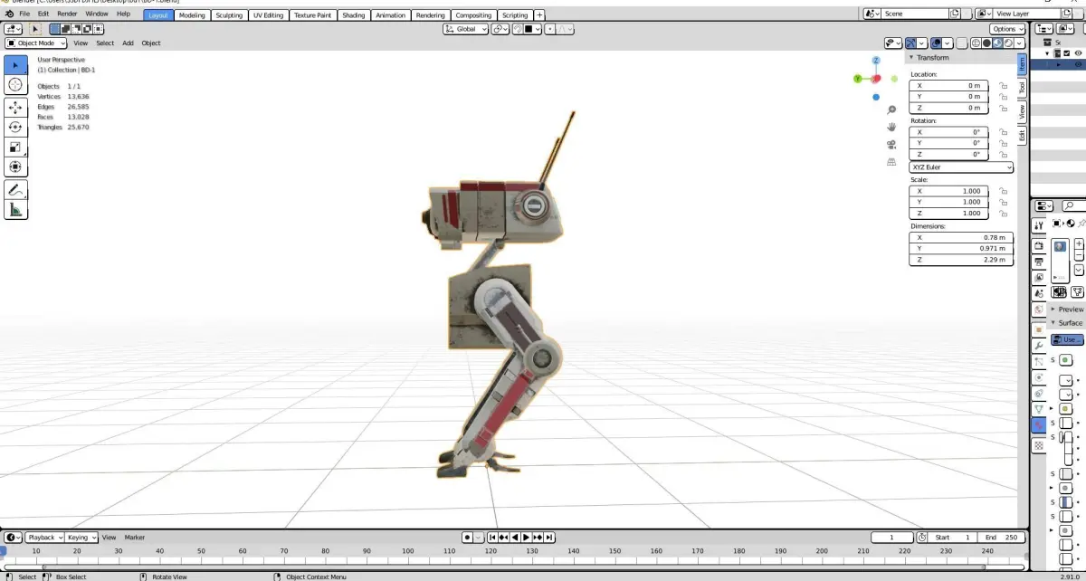The width and height of the screenshot is (1086, 581).
Task: Click the tweak cursor icon in the header
Action: pos(36,29)
